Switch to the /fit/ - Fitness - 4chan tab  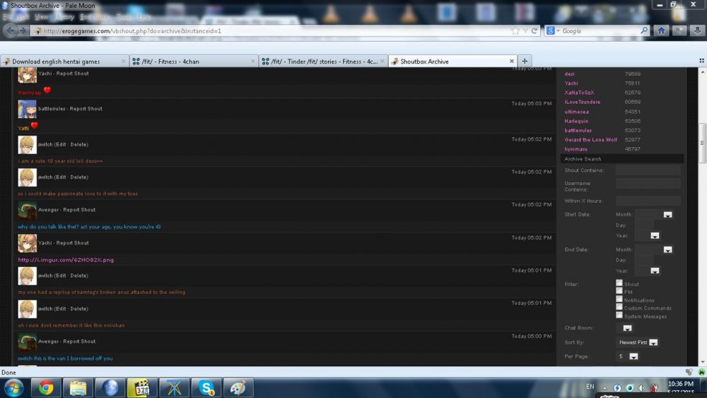tap(170, 62)
